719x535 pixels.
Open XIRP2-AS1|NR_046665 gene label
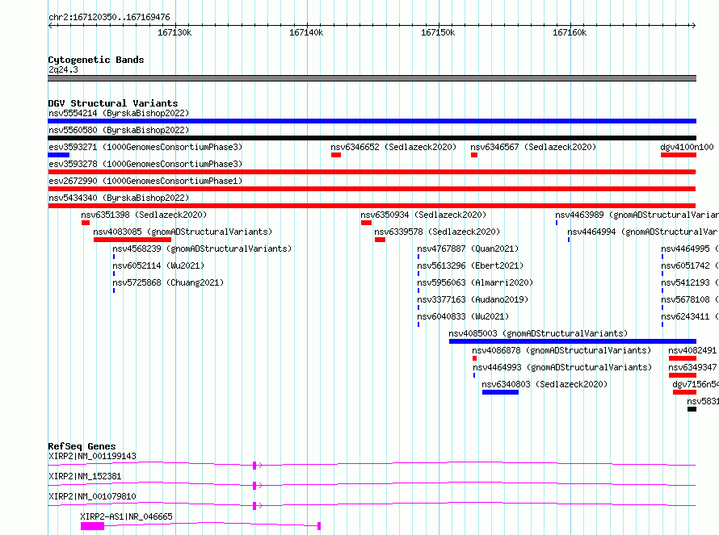click(x=127, y=516)
